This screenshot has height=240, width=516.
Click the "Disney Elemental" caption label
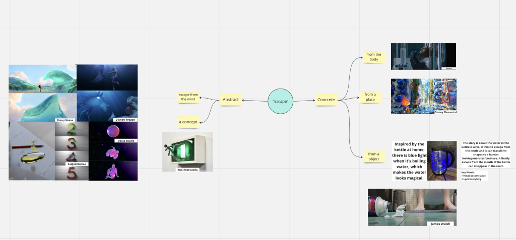pos(445,112)
